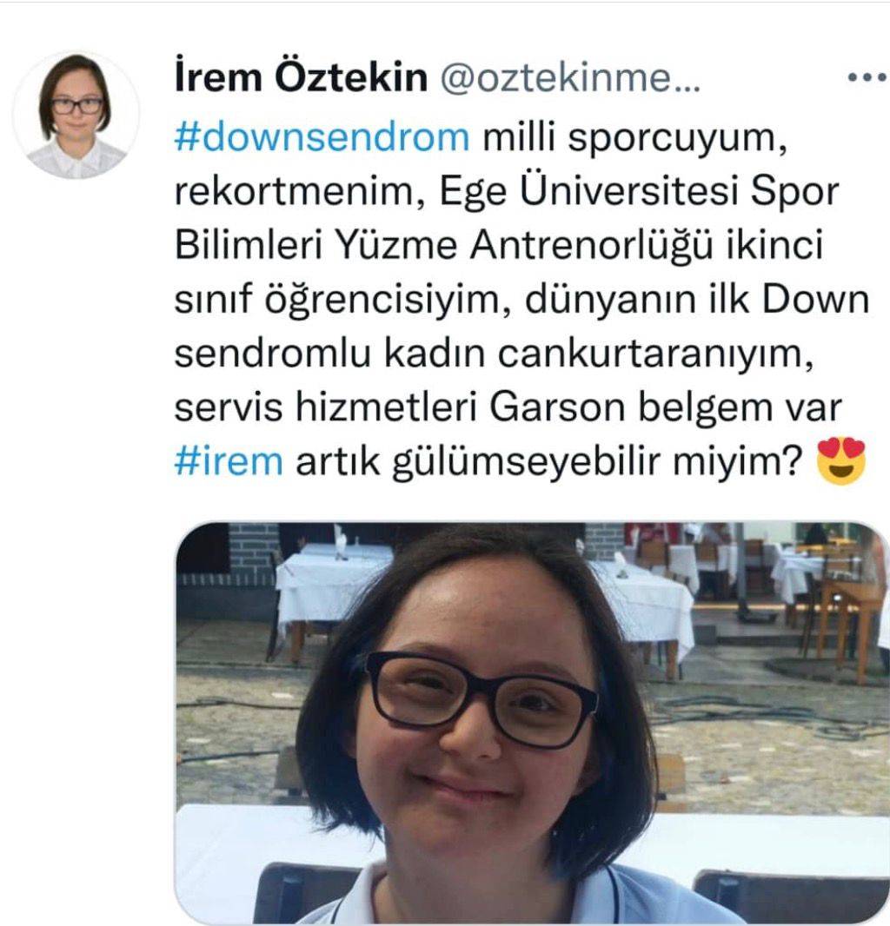
Task: Open the round profile avatar picture
Action: pyautogui.click(x=76, y=115)
